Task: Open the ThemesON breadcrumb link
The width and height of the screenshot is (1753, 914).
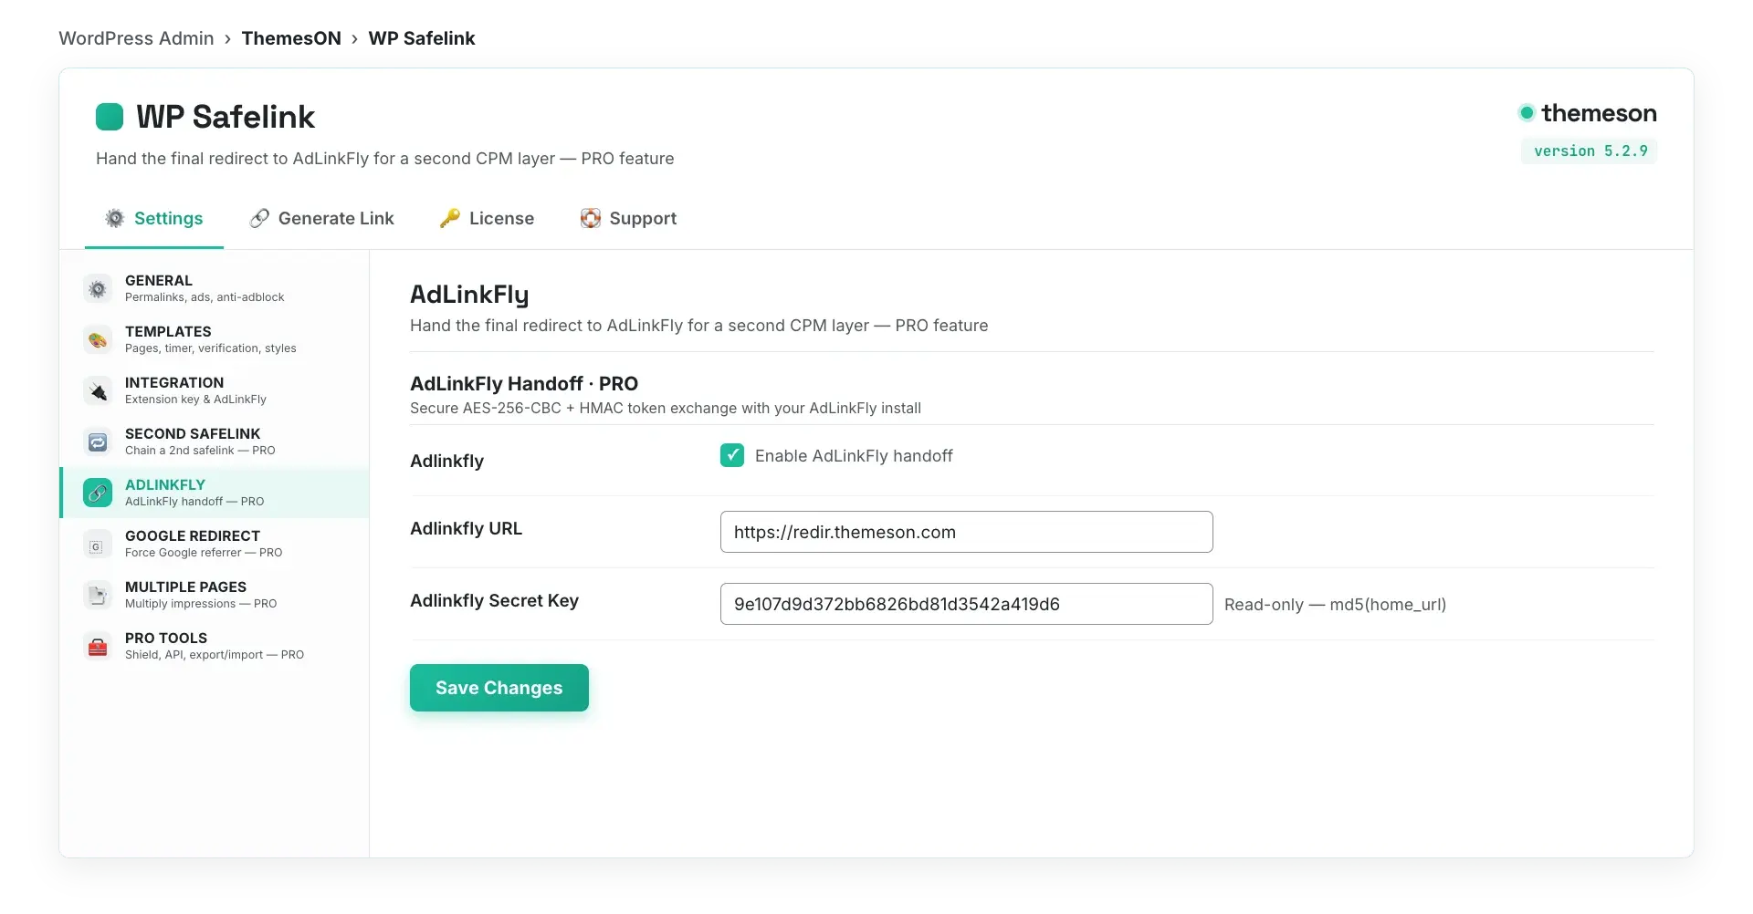Action: [291, 38]
